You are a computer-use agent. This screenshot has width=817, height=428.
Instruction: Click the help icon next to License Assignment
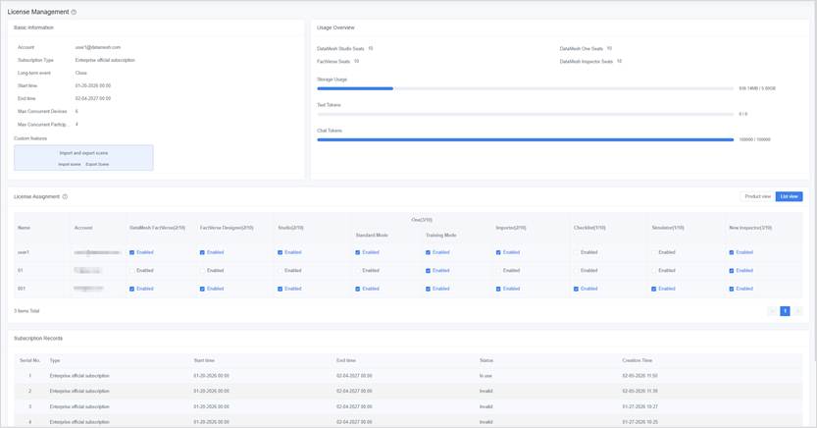tap(65, 197)
